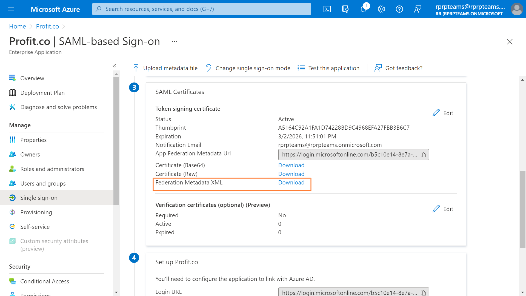Click Got feedback? in the toolbar
This screenshot has height=296, width=526.
(x=399, y=68)
